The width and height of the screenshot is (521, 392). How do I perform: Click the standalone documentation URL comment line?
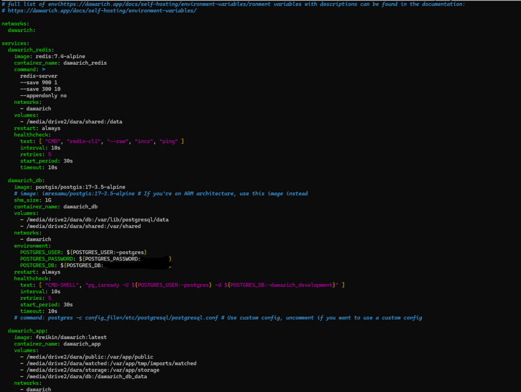tap(99, 11)
